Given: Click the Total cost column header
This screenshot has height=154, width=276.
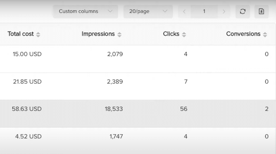Looking at the screenshot, I should click(21, 34).
